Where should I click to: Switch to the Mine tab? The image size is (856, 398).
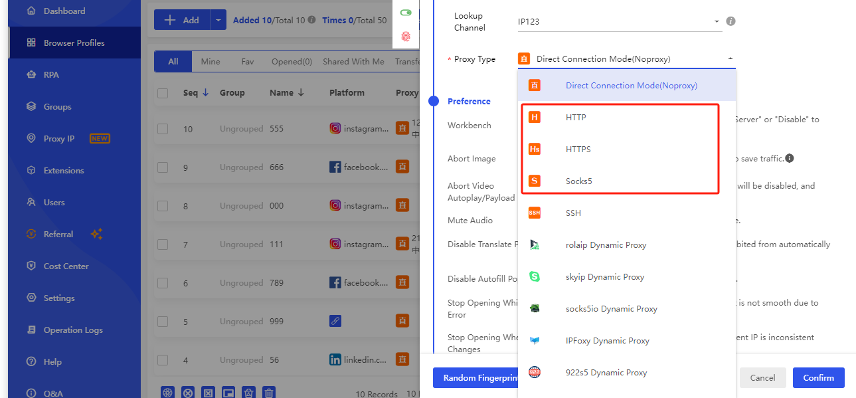(211, 62)
